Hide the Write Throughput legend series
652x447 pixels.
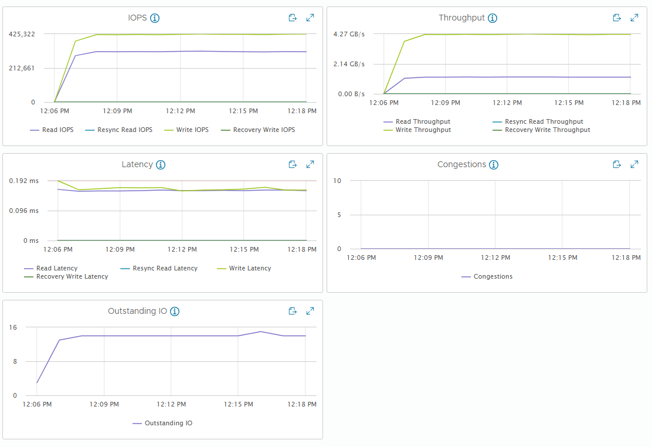(417, 130)
